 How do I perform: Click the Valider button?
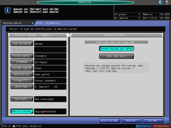[x=153, y=121]
